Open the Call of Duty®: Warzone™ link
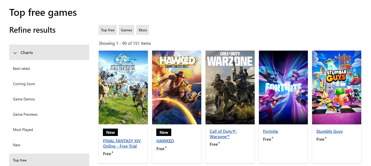Image resolution: width=371 pixels, height=166 pixels. [x=223, y=134]
